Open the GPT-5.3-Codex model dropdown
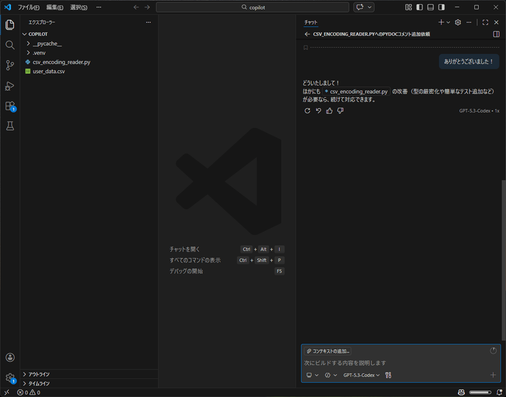The image size is (506, 397). click(361, 375)
